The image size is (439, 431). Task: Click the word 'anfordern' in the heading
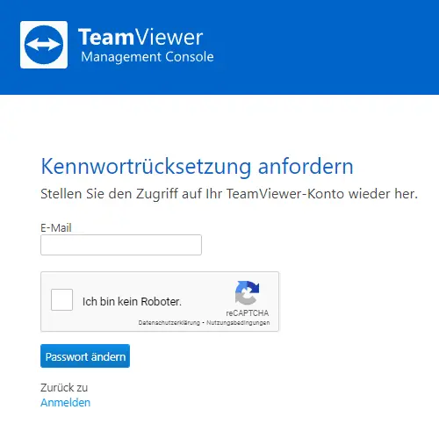[306, 167]
